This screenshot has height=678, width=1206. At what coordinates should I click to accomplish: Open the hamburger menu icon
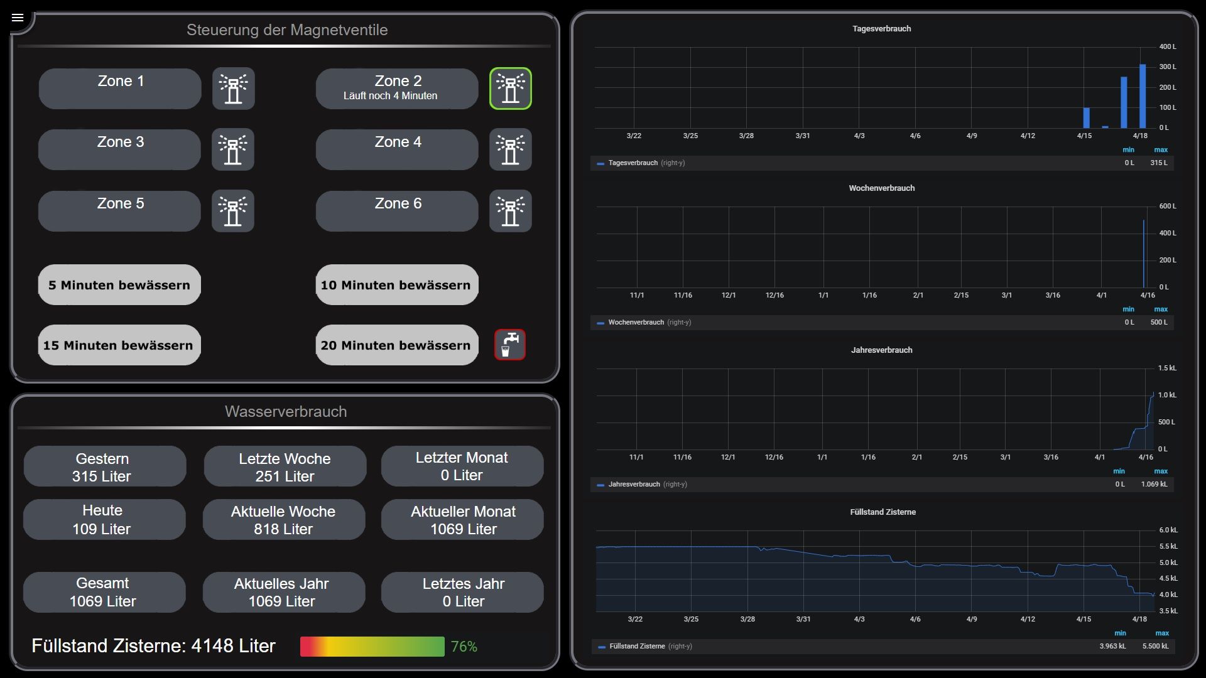point(18,18)
